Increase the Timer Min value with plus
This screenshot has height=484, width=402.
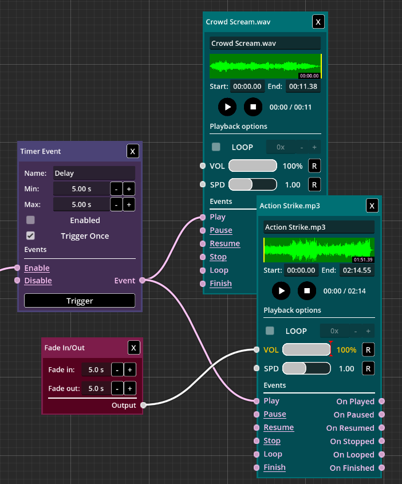129,188
